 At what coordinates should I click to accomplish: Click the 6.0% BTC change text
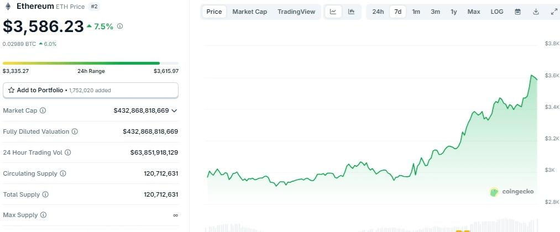50,44
